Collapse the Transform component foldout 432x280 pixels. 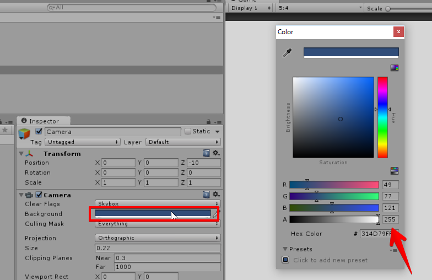pos(21,153)
